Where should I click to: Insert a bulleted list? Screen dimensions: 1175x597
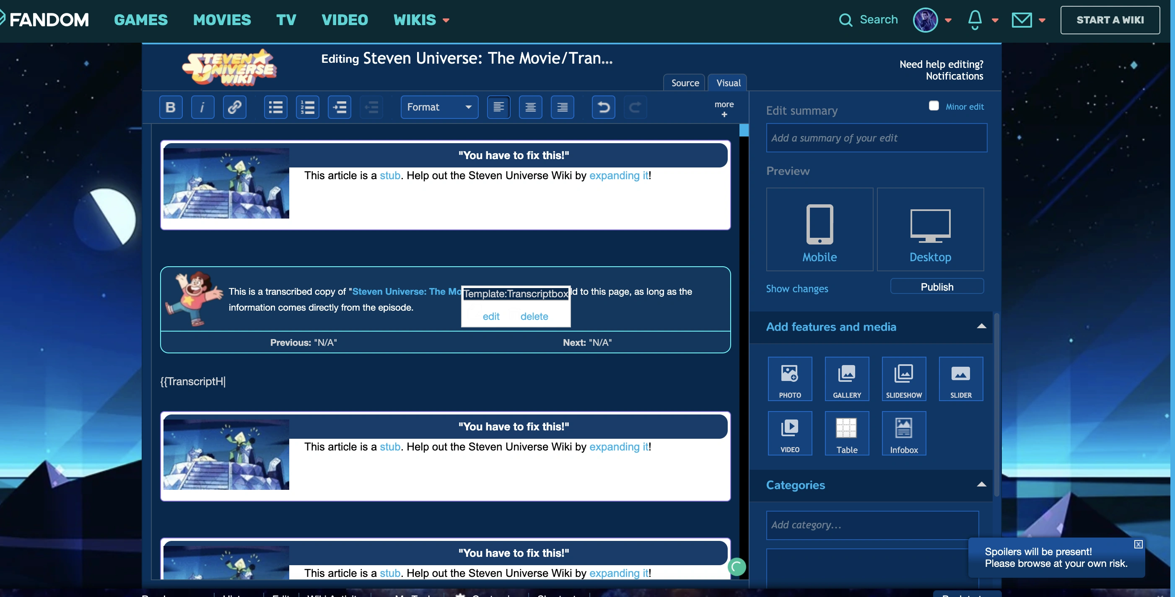(x=275, y=107)
